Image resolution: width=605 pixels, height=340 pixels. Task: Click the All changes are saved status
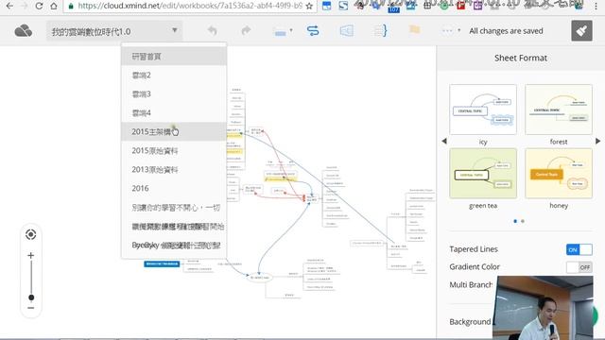click(506, 31)
